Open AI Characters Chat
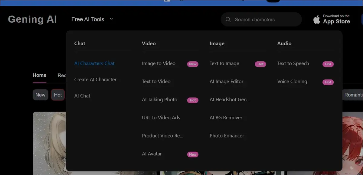Screen dimensions: 363x175 pyautogui.click(x=94, y=63)
